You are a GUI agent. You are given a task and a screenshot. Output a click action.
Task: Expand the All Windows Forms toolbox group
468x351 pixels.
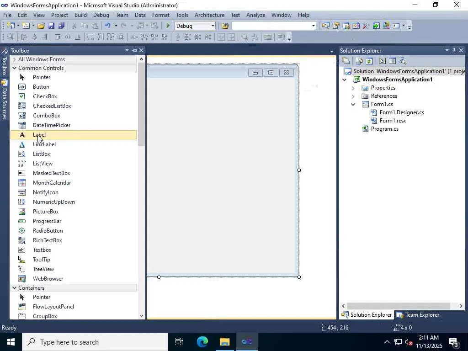pos(14,59)
